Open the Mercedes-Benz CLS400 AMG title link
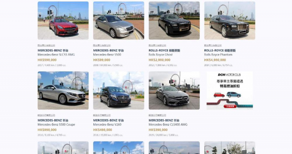Screen dimensions: 292x154 point(168,124)
